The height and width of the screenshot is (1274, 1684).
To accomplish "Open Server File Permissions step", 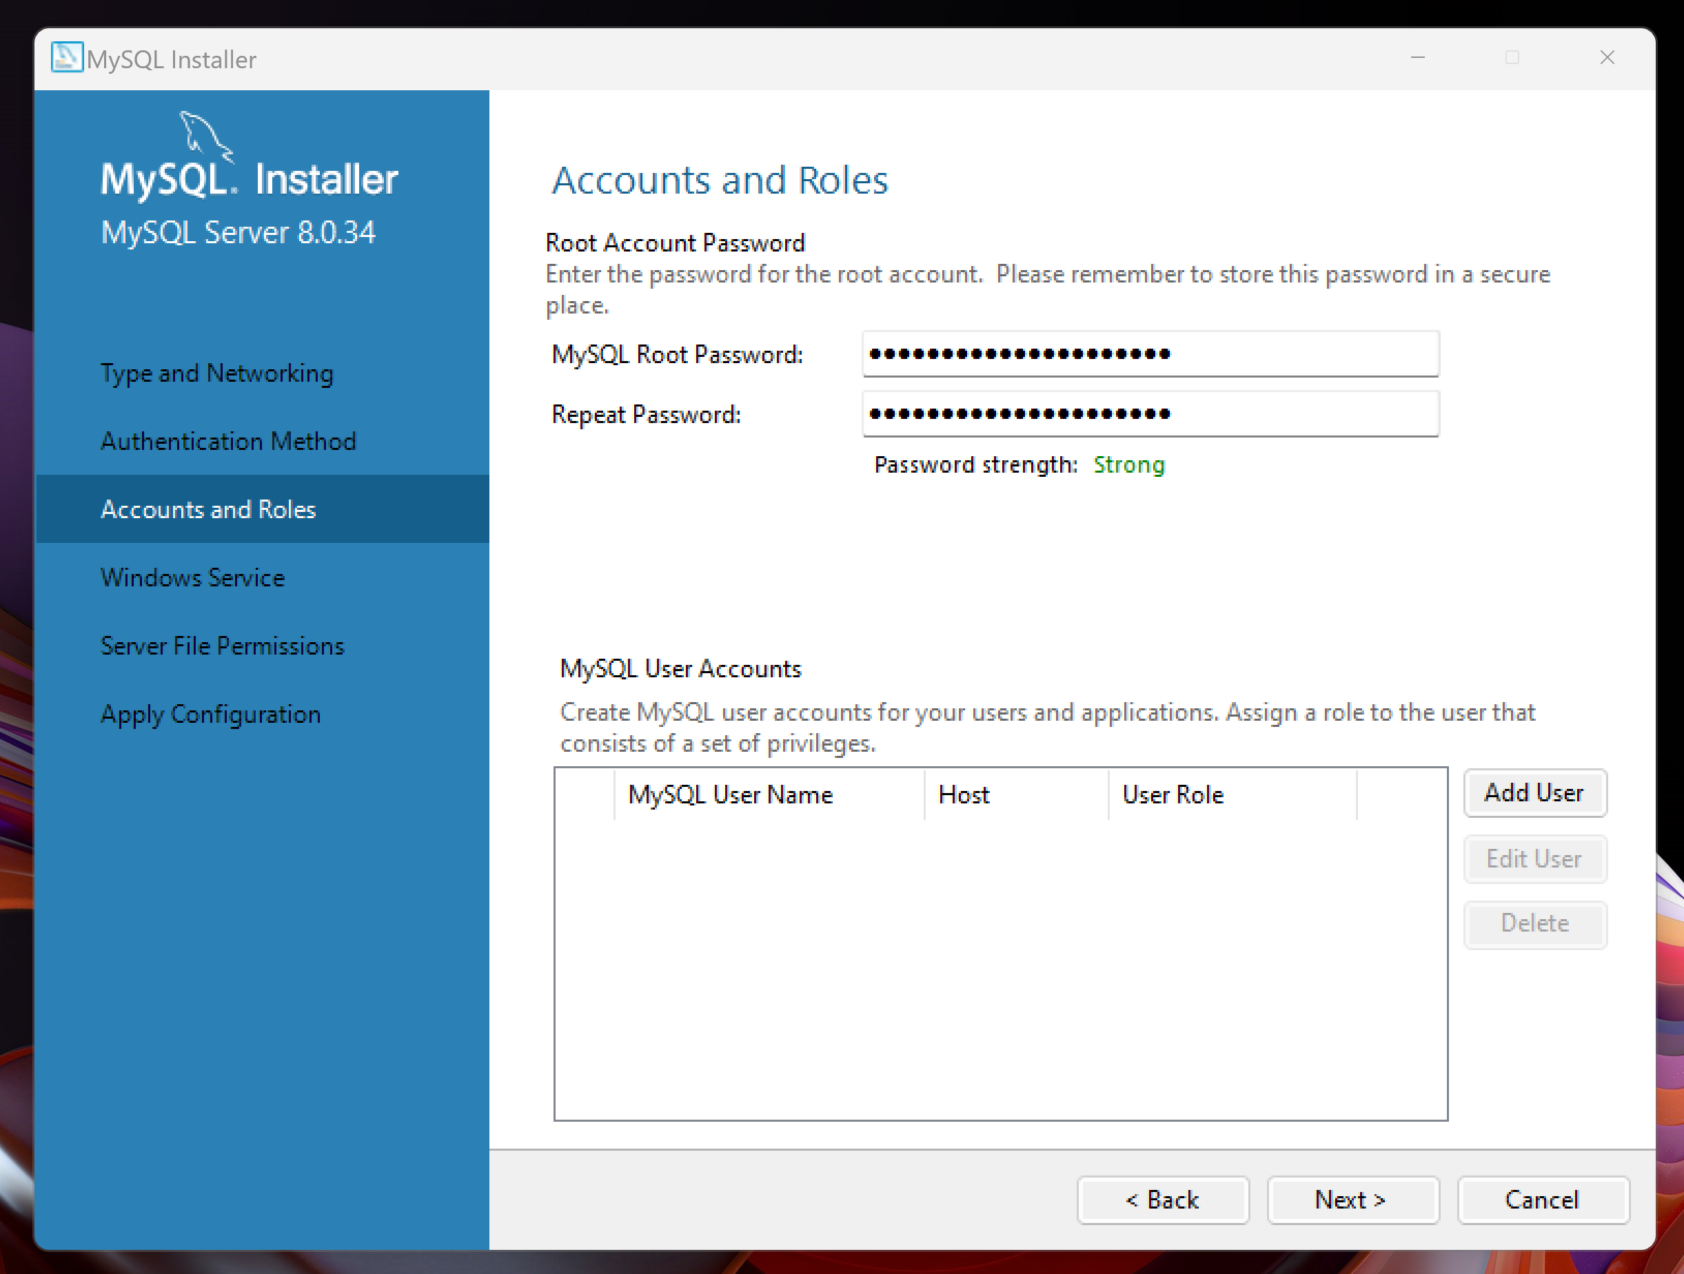I will click(x=222, y=646).
